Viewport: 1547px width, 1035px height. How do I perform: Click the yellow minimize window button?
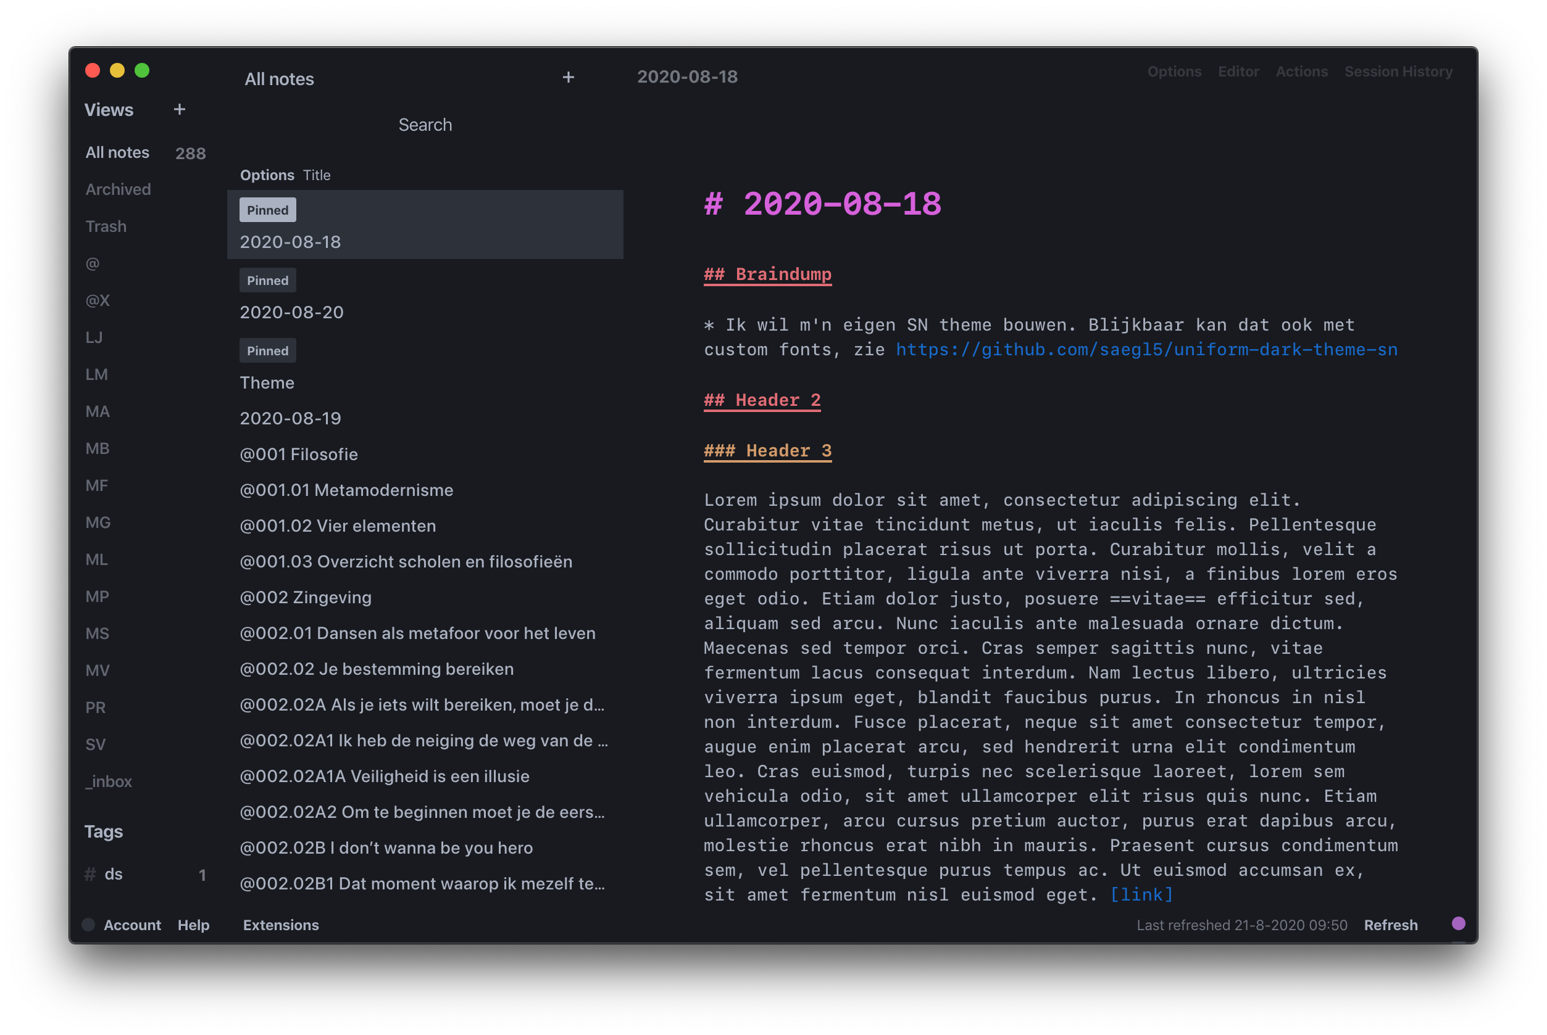tap(117, 71)
